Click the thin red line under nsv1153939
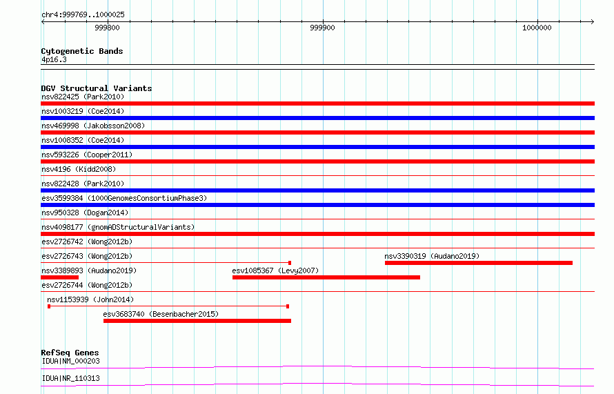614x394 pixels. point(168,306)
